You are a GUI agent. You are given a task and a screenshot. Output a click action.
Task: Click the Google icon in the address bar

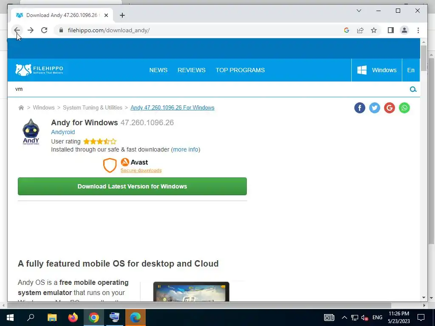(347, 30)
